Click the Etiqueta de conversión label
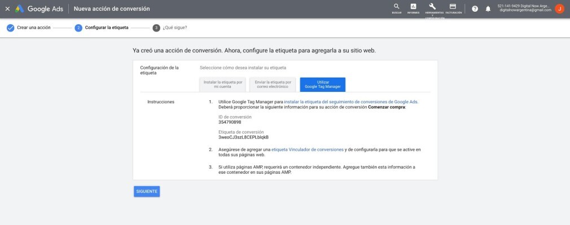Image resolution: width=570 pixels, height=225 pixels. pos(241,132)
